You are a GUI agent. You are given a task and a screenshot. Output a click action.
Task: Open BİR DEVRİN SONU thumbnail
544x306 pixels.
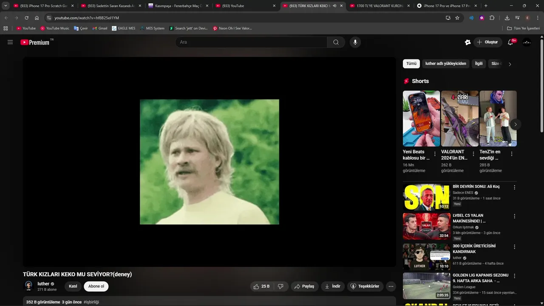coord(426,197)
